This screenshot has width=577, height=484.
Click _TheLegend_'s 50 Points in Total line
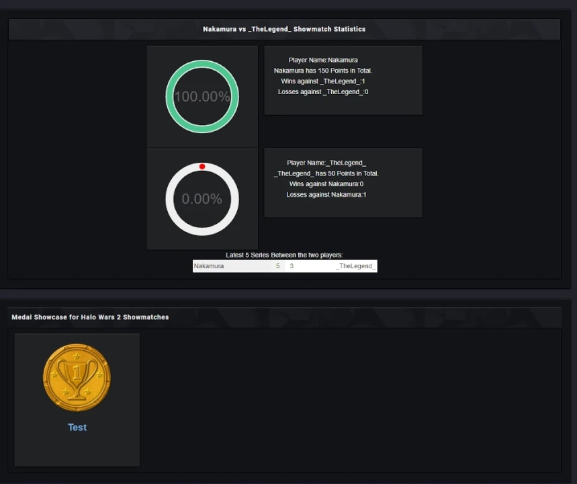point(326,173)
